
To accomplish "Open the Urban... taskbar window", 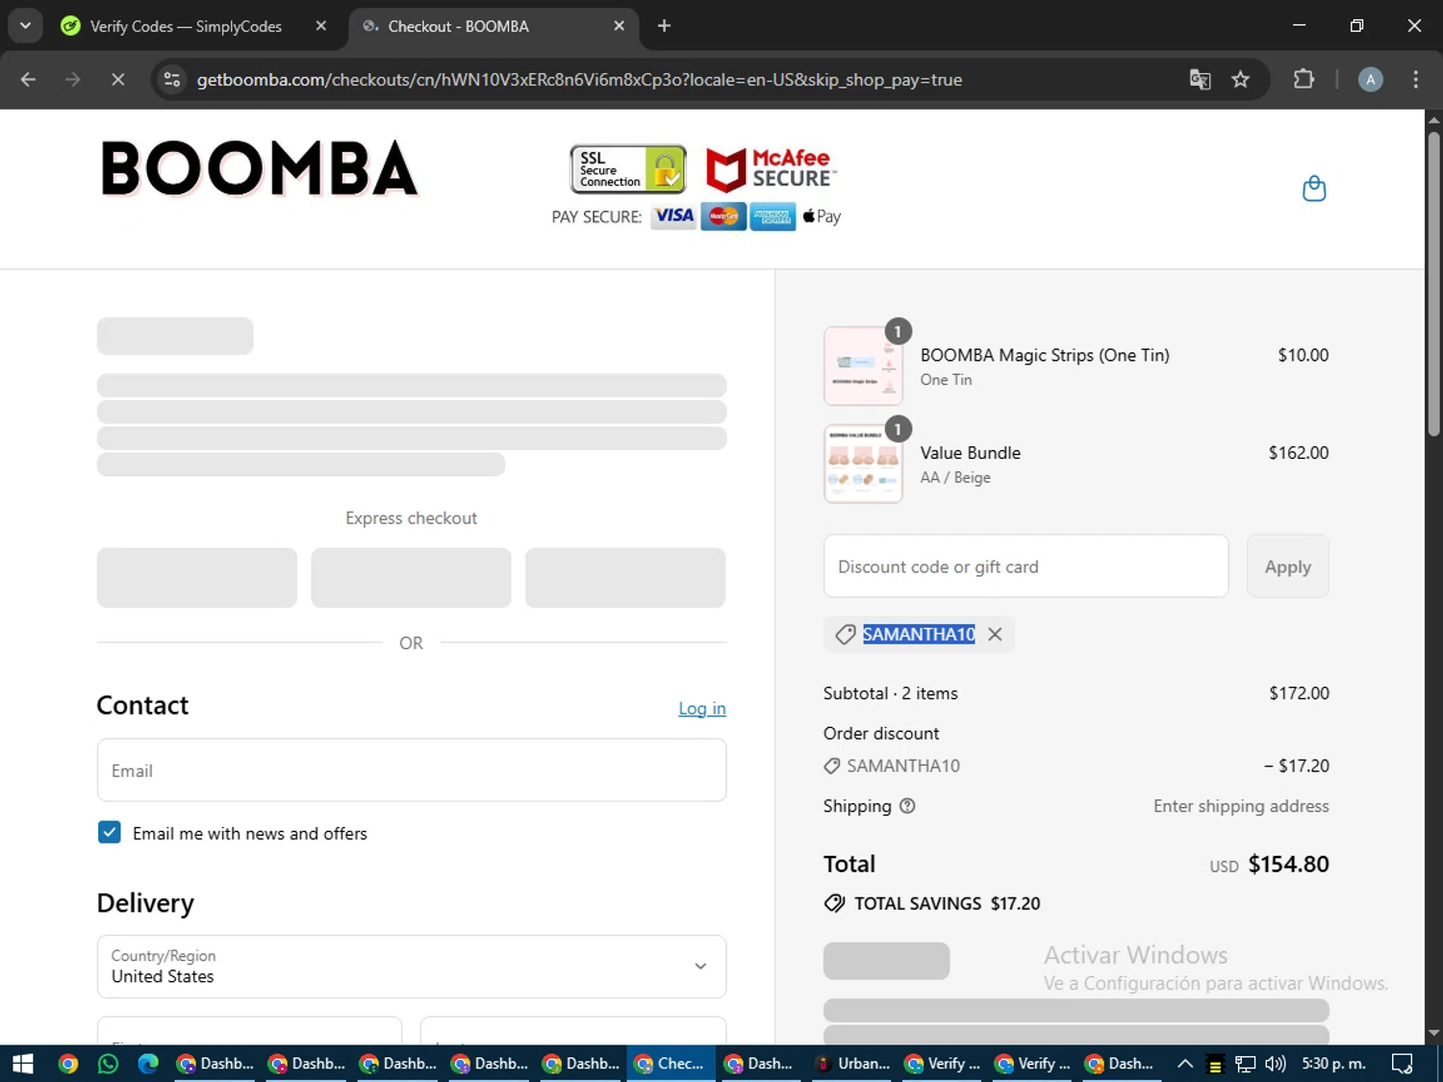I will 853,1064.
